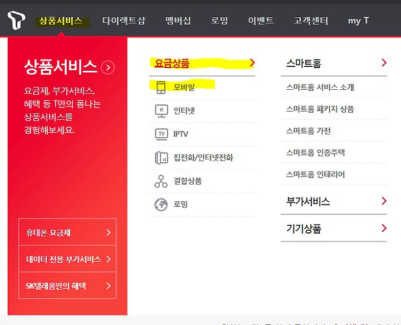The height and width of the screenshot is (325, 401).
Task: Open the my T menu
Action: tap(358, 21)
